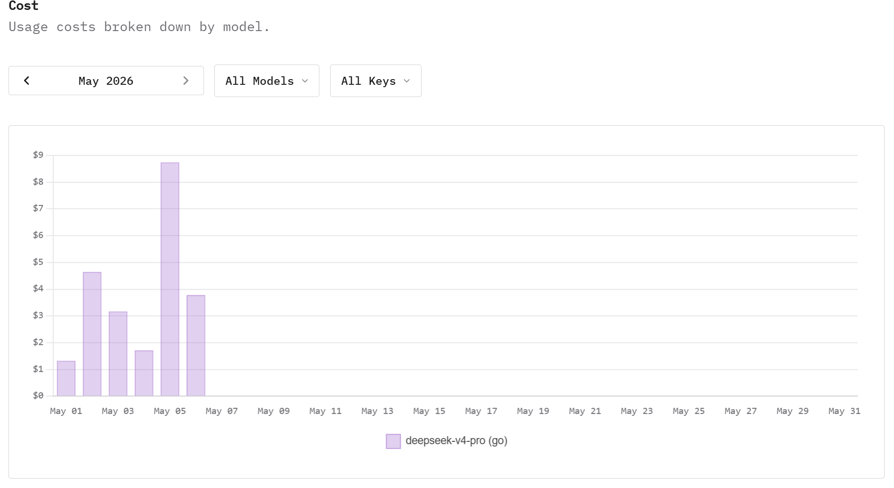The height and width of the screenshot is (488, 894).
Task: Go to previous month arrow
Action: [x=27, y=81]
